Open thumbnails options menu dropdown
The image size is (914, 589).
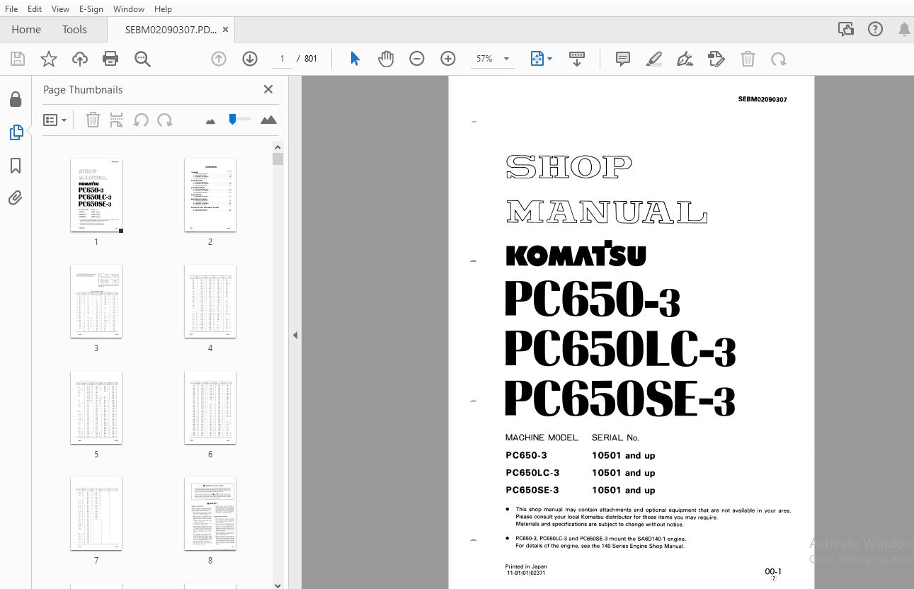tap(55, 120)
